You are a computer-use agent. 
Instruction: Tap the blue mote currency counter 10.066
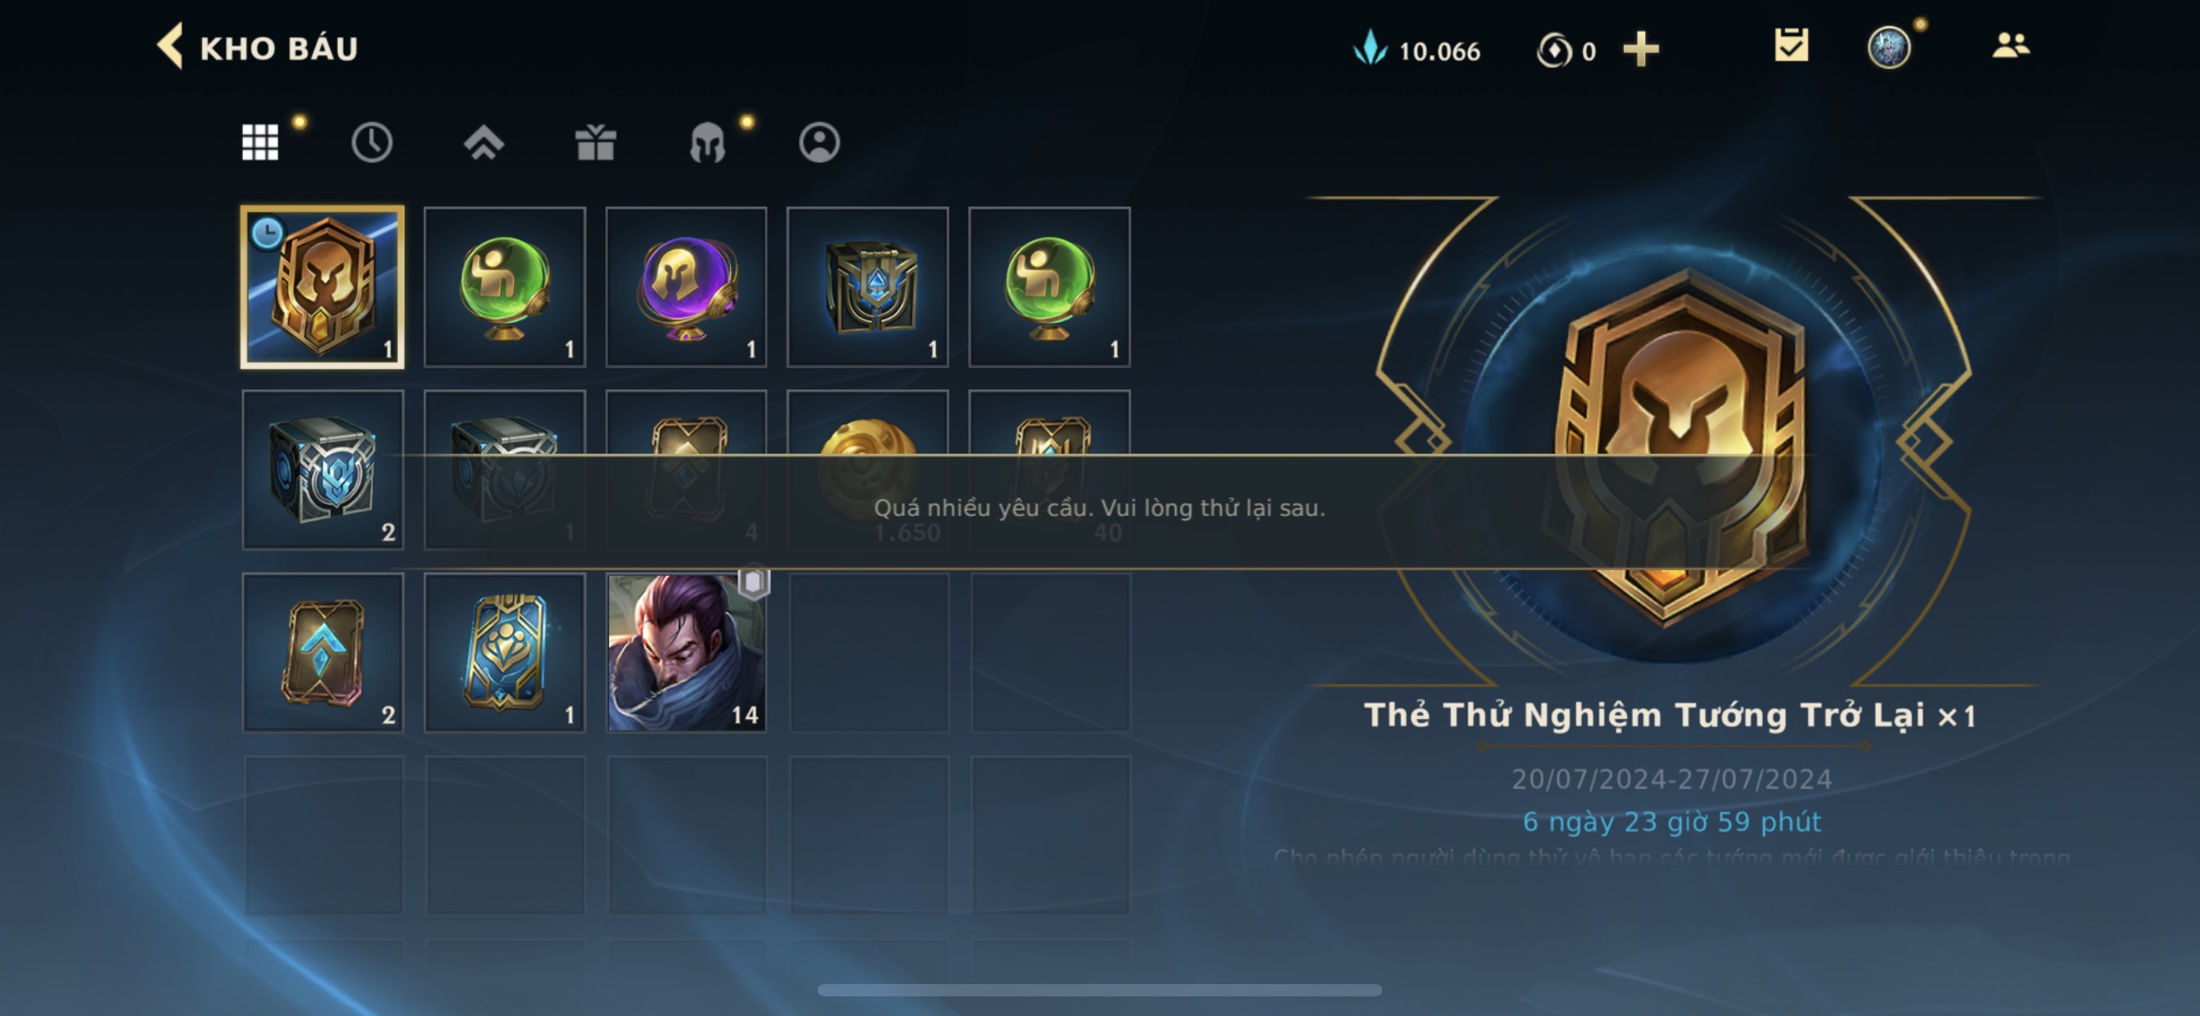pyautogui.click(x=1417, y=50)
